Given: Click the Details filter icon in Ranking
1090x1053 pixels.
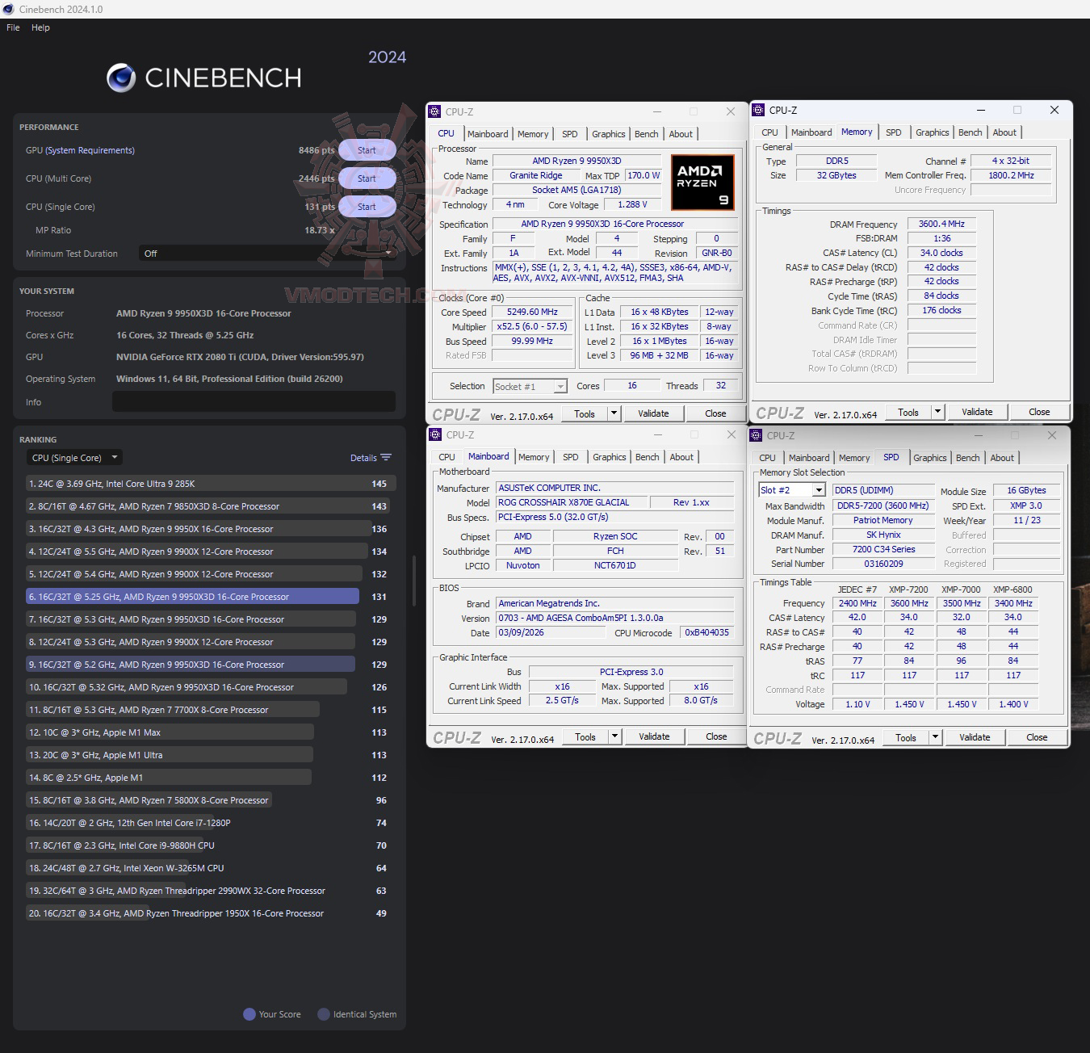Looking at the screenshot, I should click(x=386, y=458).
